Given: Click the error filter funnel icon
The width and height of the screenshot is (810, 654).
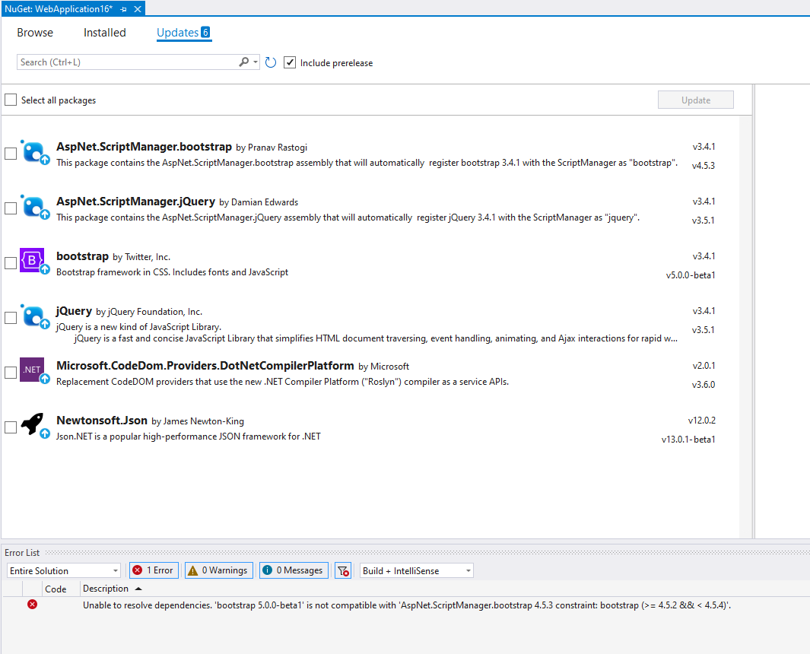Looking at the screenshot, I should tap(343, 570).
